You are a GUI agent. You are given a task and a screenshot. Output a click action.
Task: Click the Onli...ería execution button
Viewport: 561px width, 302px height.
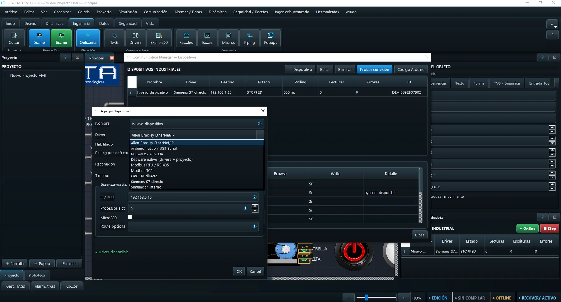88,38
